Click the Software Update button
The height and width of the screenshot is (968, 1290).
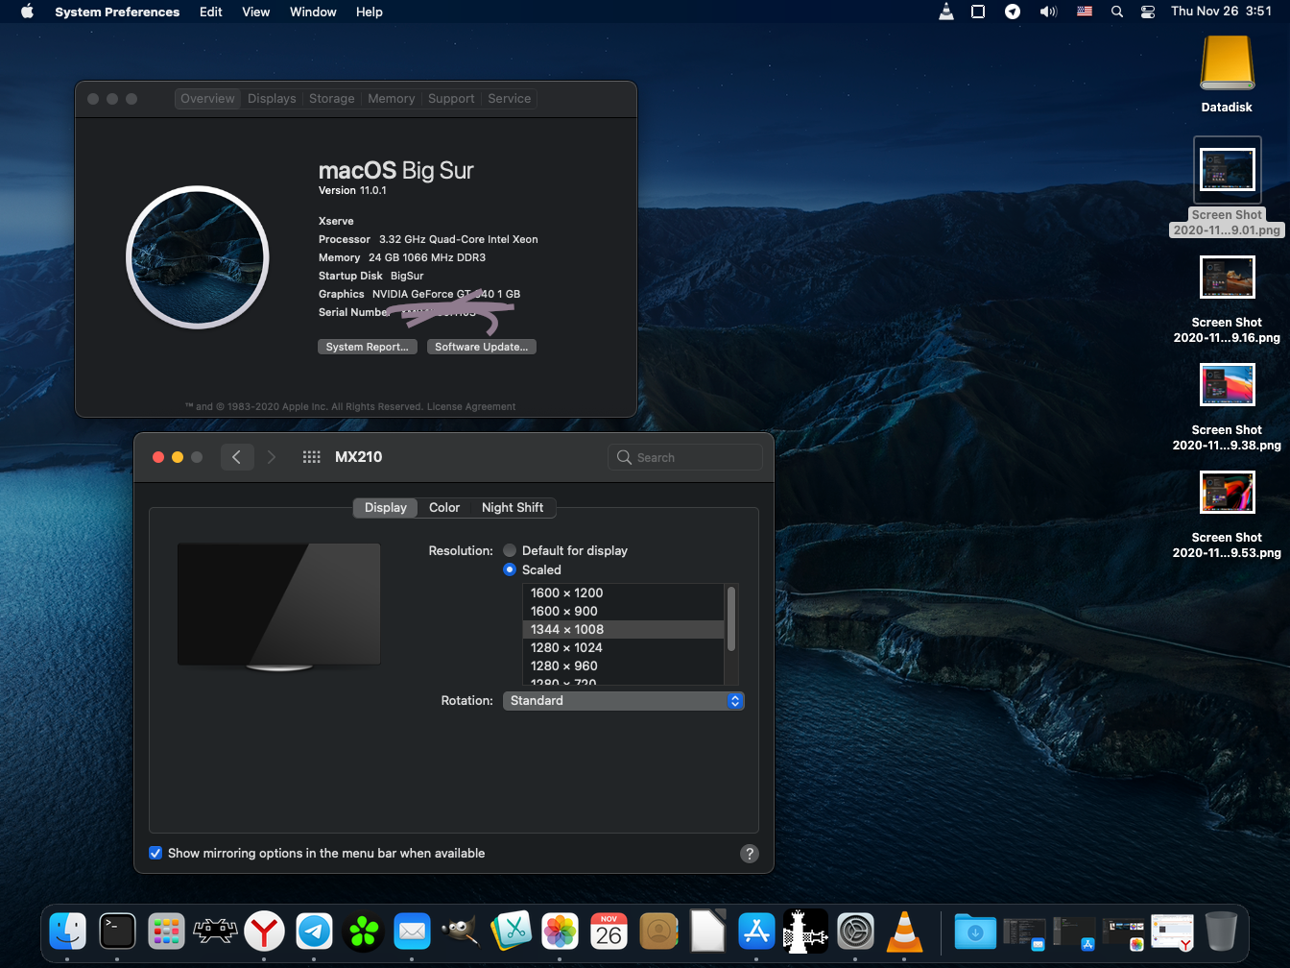click(481, 347)
